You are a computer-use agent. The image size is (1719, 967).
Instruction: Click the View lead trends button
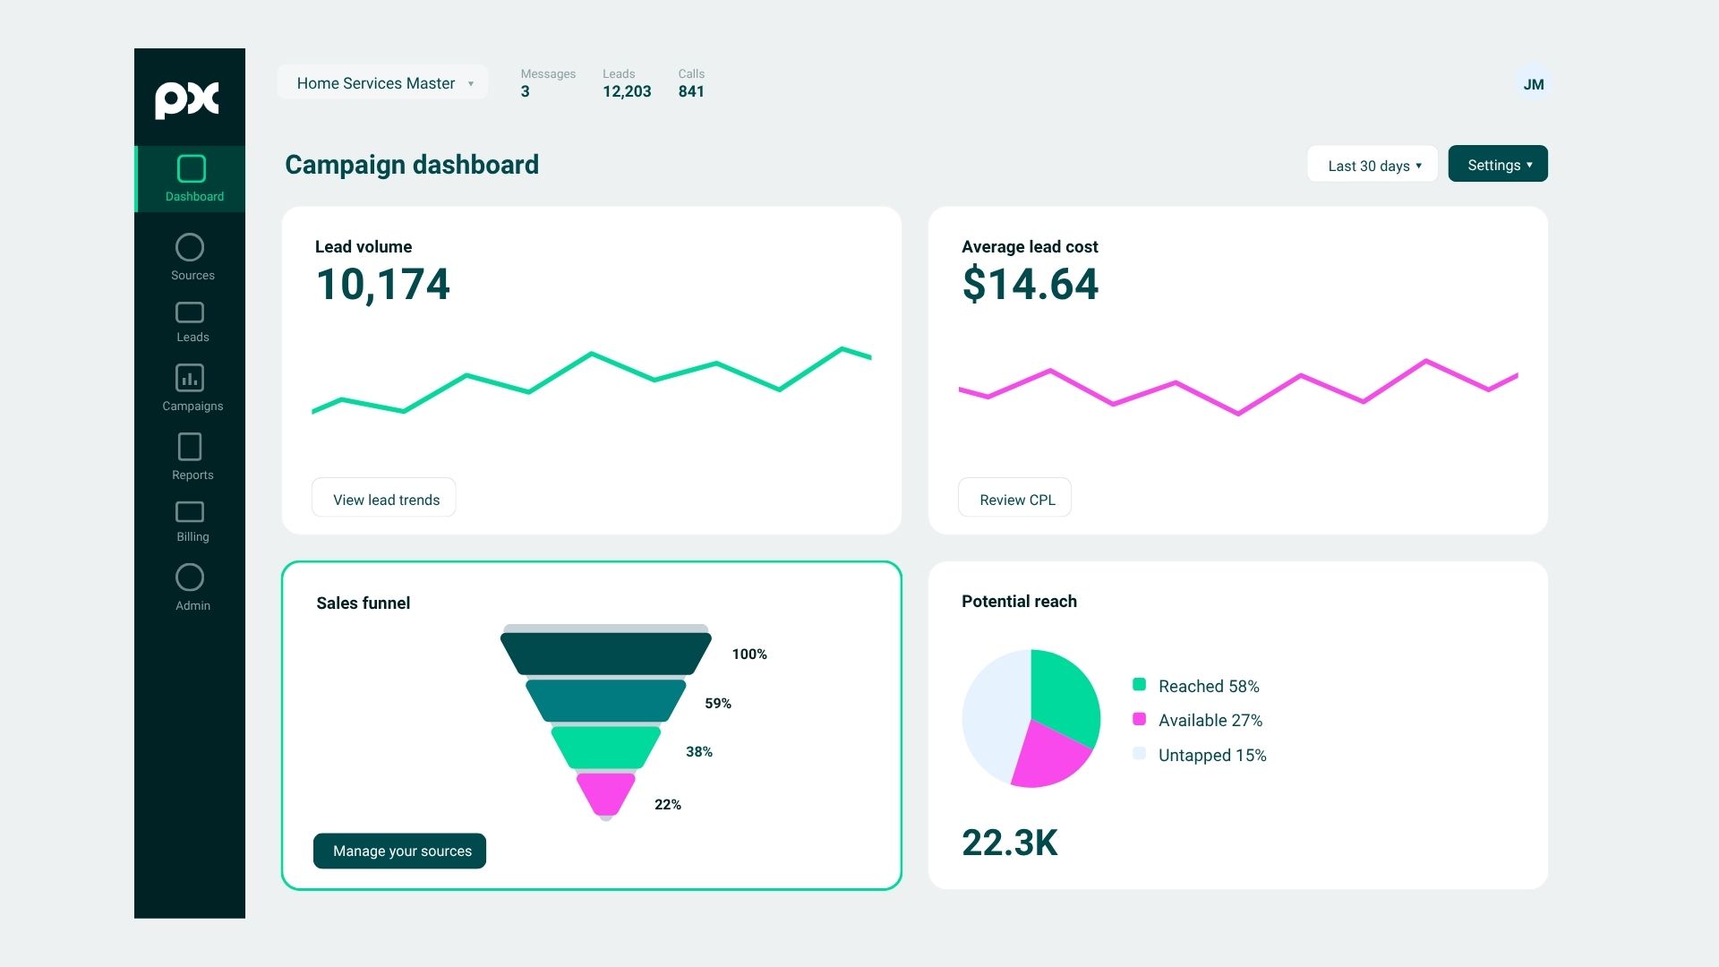coord(384,498)
